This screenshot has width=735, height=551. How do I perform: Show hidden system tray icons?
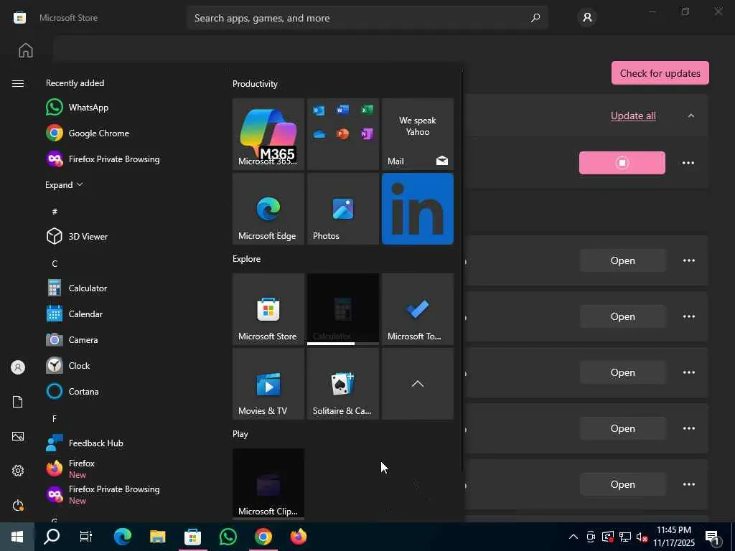[x=573, y=537]
